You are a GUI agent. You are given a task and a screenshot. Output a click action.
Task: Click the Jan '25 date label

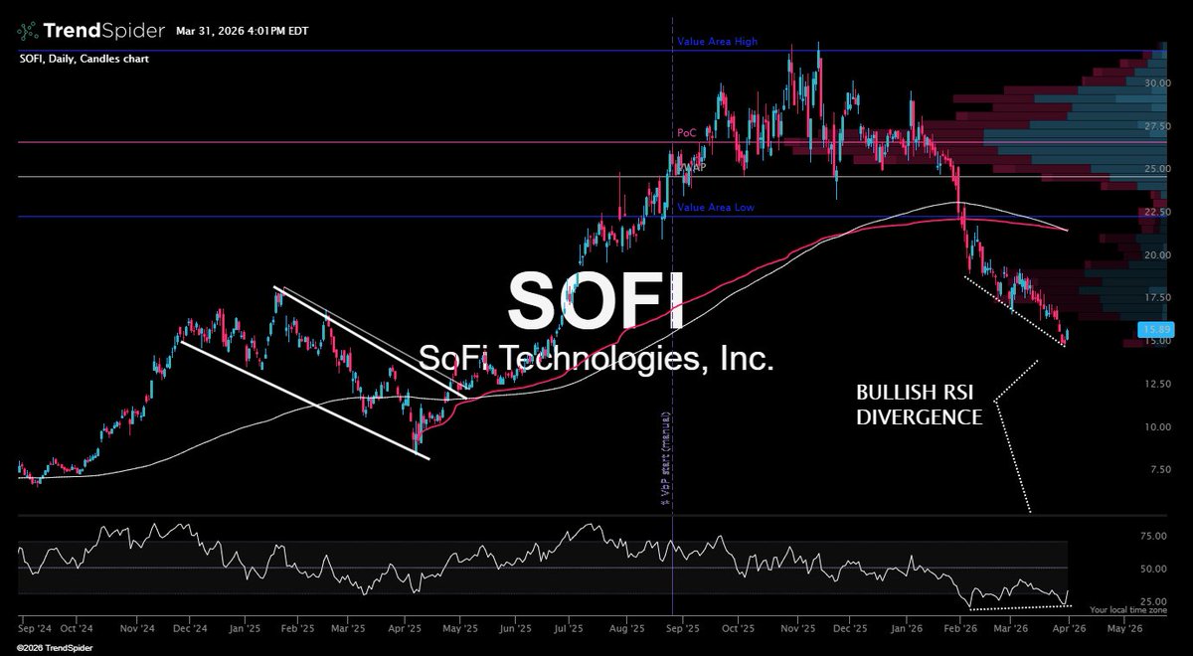[x=245, y=629]
